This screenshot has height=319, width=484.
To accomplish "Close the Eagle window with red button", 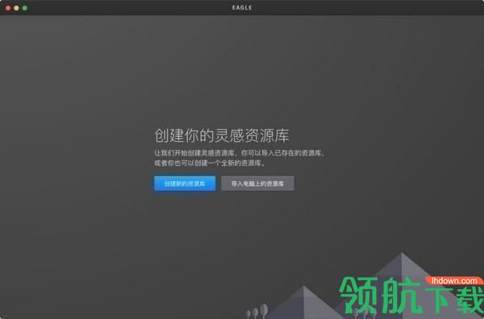I will click(x=8, y=8).
